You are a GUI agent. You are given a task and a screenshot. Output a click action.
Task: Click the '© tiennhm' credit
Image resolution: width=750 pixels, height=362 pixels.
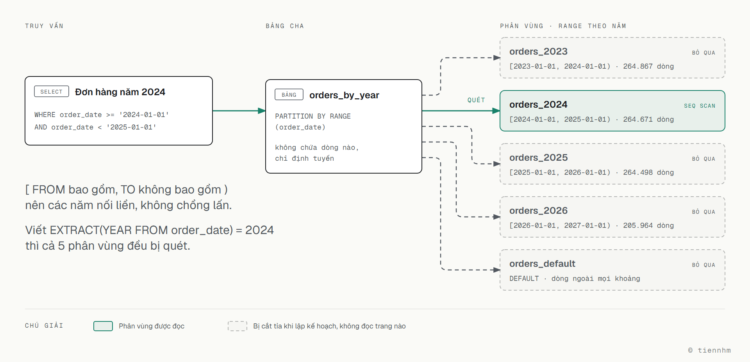pyautogui.click(x=709, y=350)
